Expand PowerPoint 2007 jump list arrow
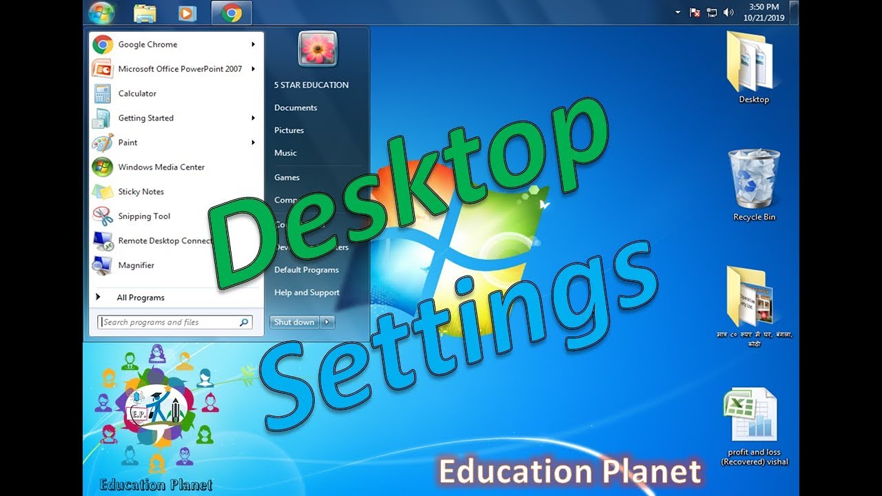This screenshot has height=496, width=882. (253, 69)
